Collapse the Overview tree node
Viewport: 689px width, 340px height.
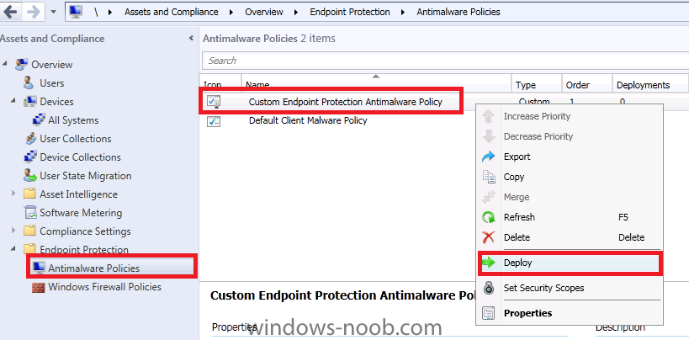click(5, 64)
